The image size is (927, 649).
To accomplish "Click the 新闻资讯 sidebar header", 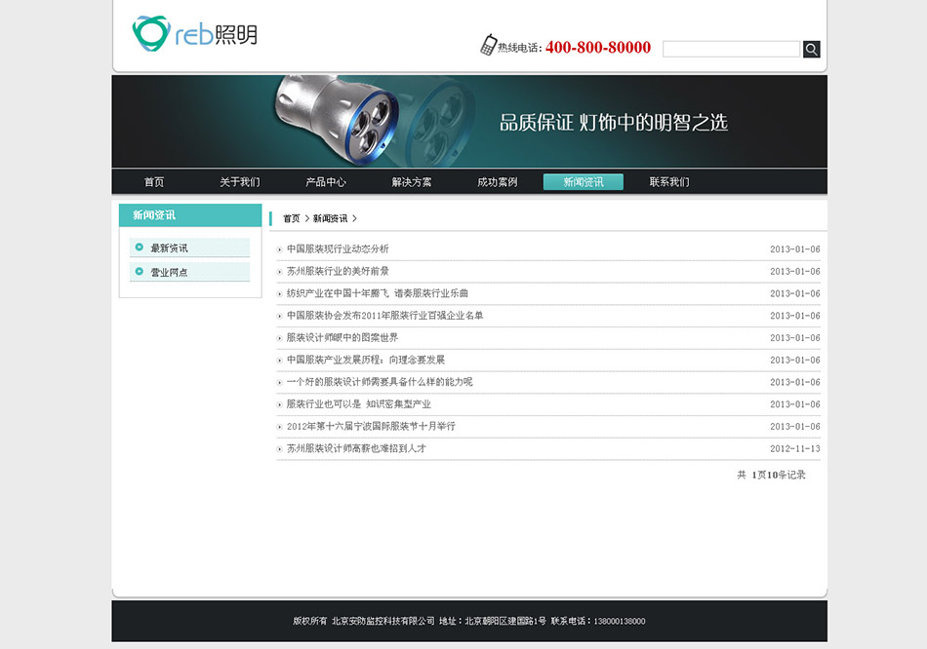I will [190, 215].
